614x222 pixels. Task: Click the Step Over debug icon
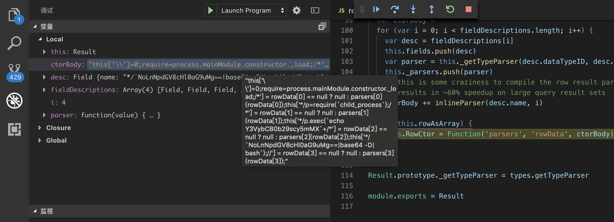pyautogui.click(x=394, y=9)
